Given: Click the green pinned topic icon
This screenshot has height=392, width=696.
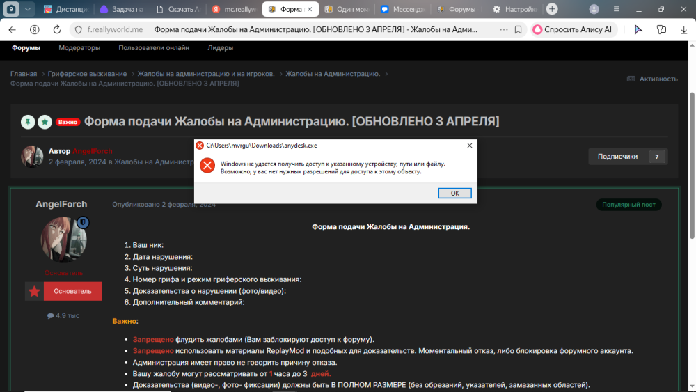Looking at the screenshot, I should (x=28, y=122).
